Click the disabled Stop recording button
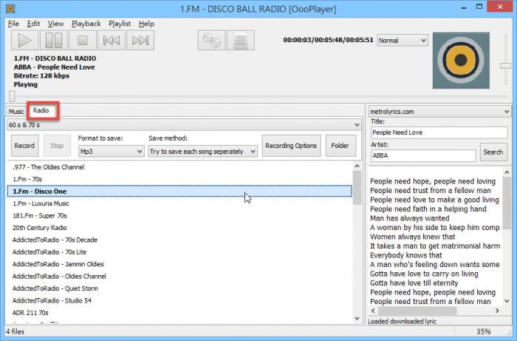 click(57, 146)
